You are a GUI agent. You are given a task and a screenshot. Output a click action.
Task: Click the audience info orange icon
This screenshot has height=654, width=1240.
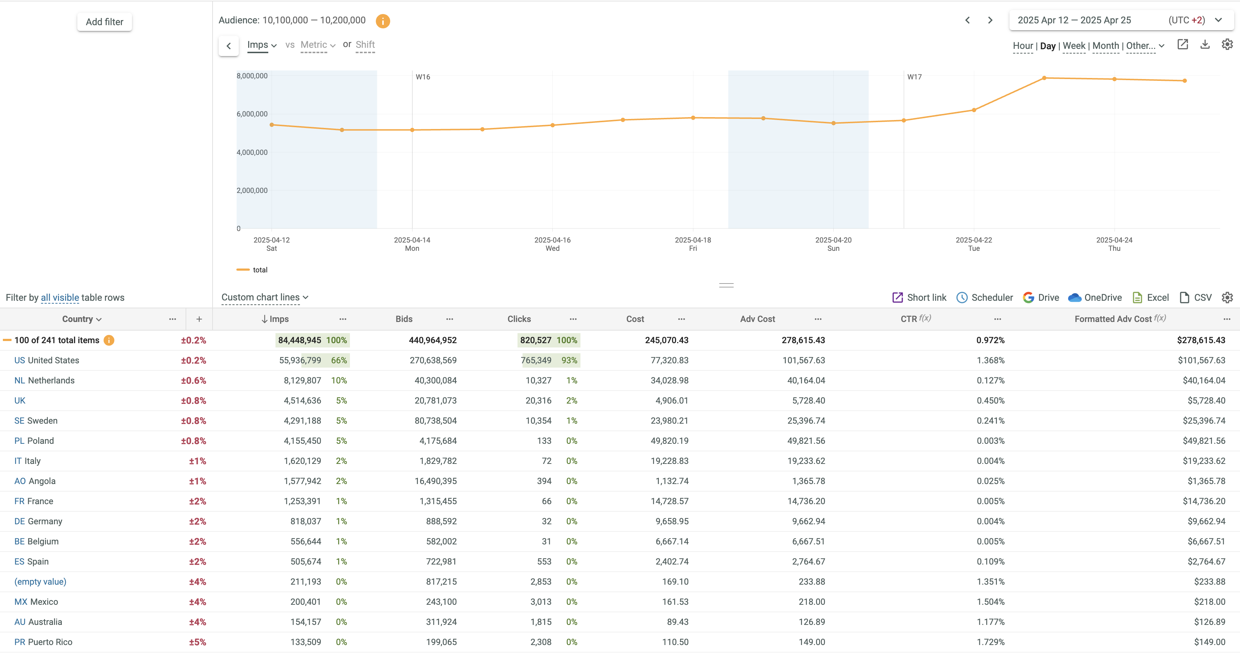click(383, 21)
